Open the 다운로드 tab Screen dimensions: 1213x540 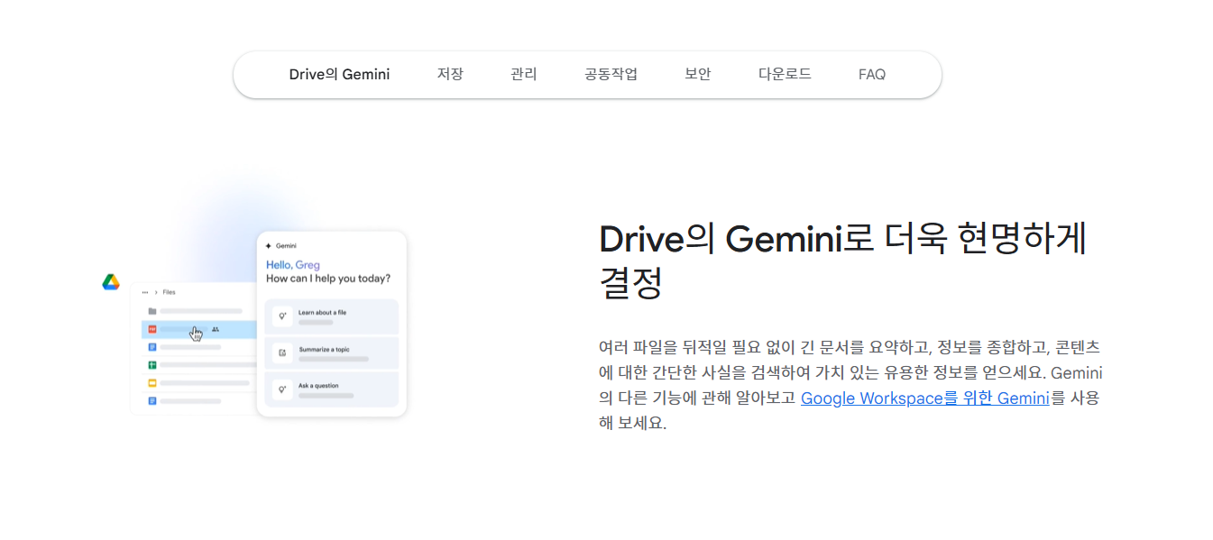(785, 74)
